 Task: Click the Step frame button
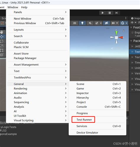(117, 13)
